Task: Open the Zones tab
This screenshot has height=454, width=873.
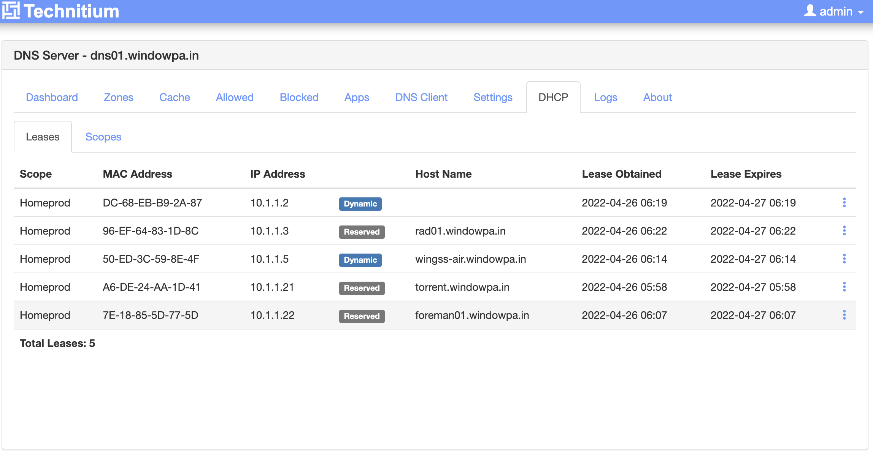Action: [x=118, y=97]
